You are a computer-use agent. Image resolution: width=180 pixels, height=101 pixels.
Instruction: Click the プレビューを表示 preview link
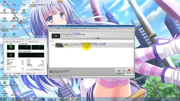(103, 43)
